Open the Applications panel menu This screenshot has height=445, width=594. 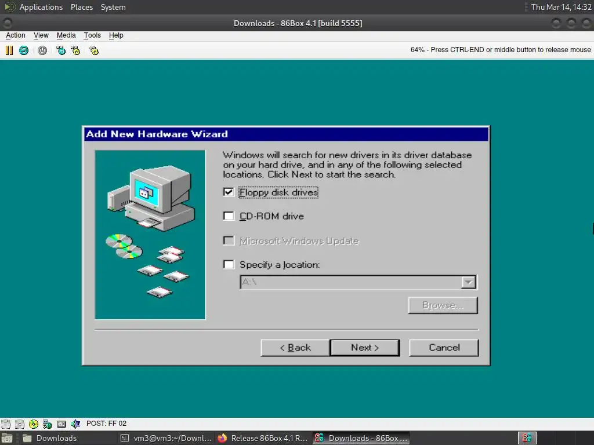coord(41,7)
